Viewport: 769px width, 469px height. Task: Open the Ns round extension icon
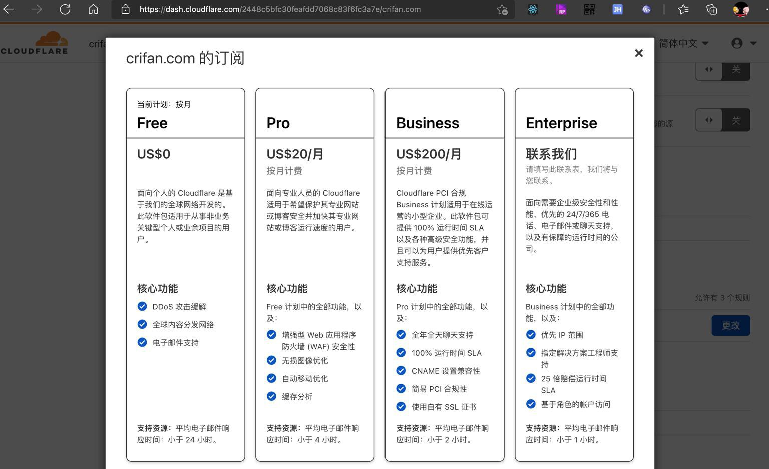tap(646, 9)
